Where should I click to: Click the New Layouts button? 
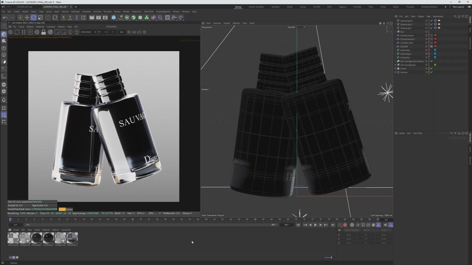[459, 6]
